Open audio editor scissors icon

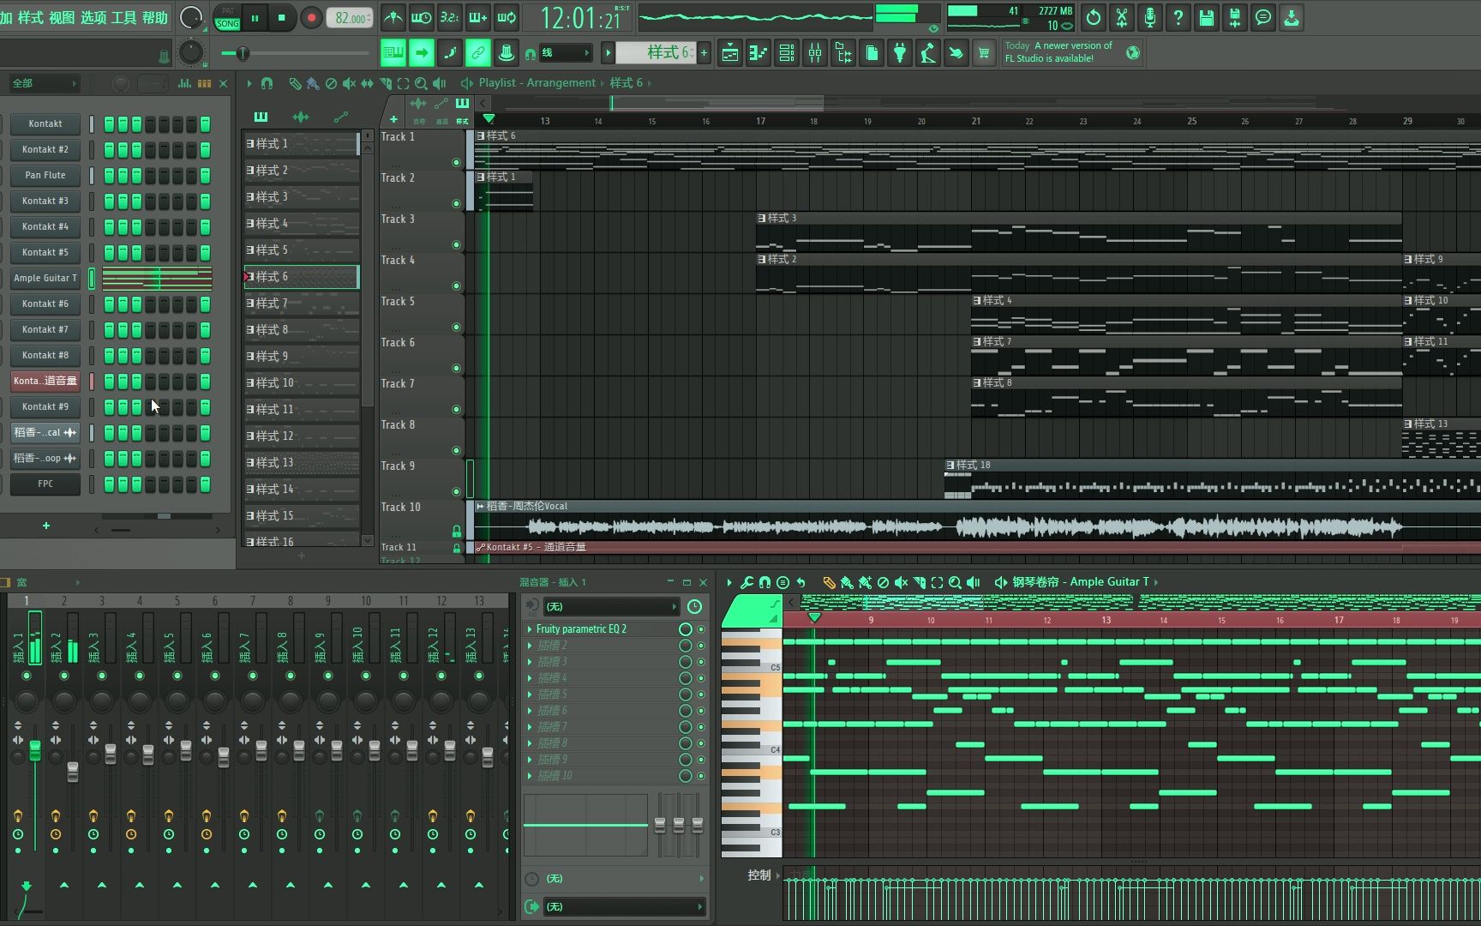pyautogui.click(x=1122, y=17)
